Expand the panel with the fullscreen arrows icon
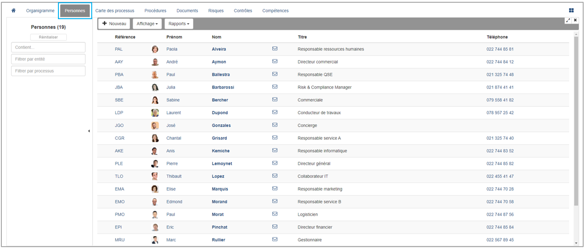 568,21
